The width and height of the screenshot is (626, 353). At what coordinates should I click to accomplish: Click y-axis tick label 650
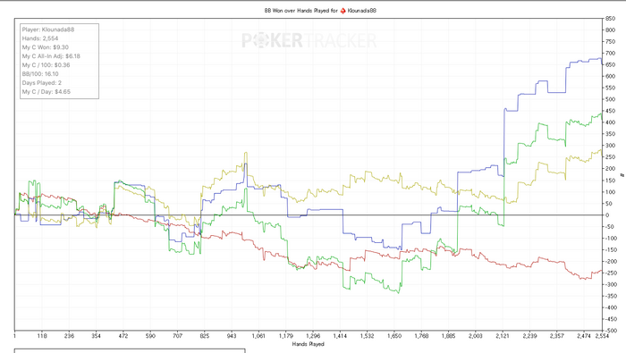click(x=610, y=64)
